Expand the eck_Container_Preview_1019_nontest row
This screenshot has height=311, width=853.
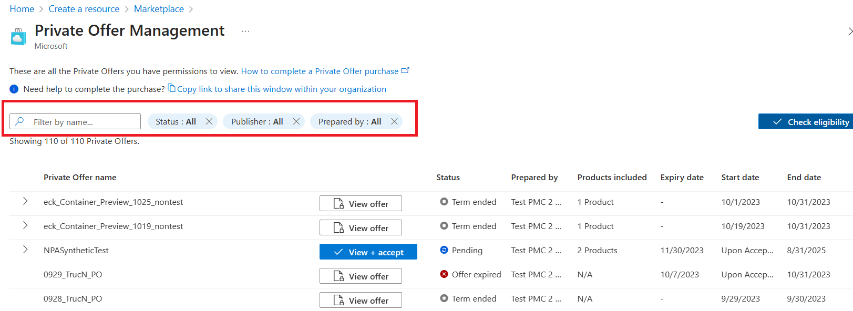[25, 225]
